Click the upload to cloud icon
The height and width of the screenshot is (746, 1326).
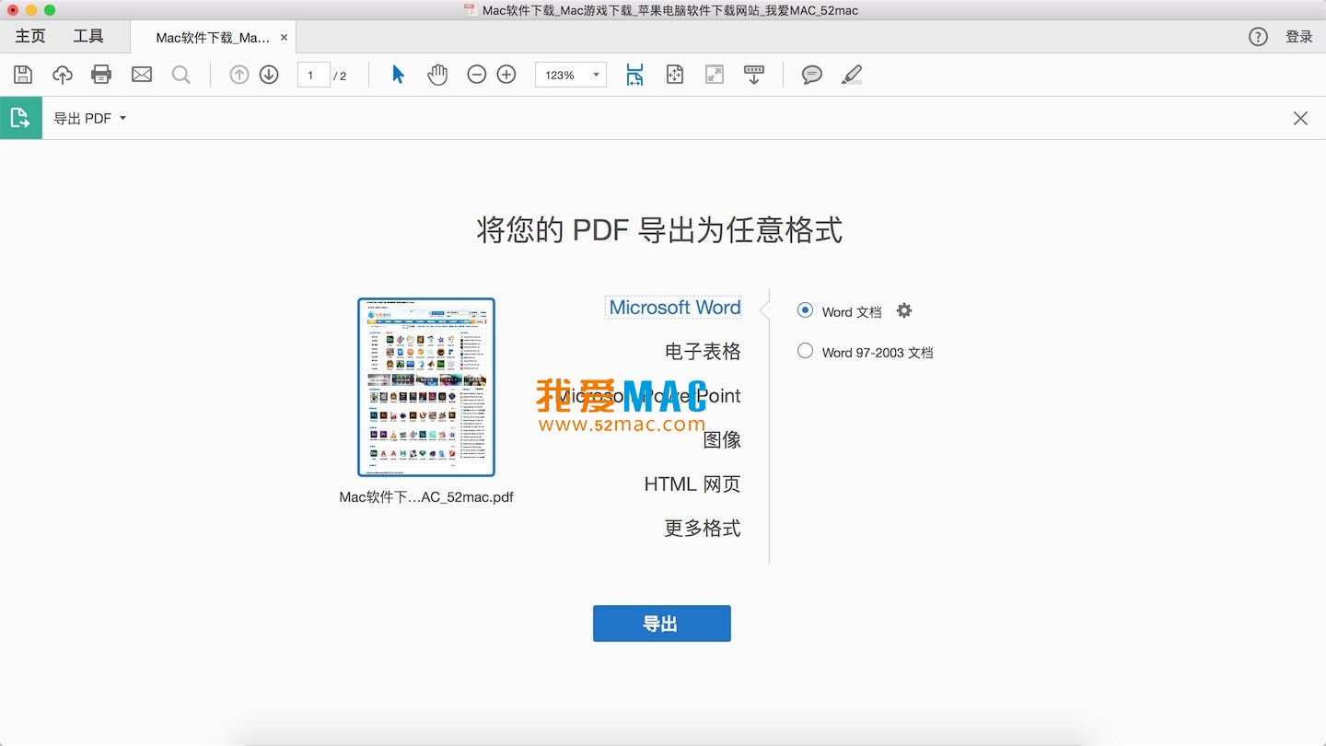click(63, 75)
